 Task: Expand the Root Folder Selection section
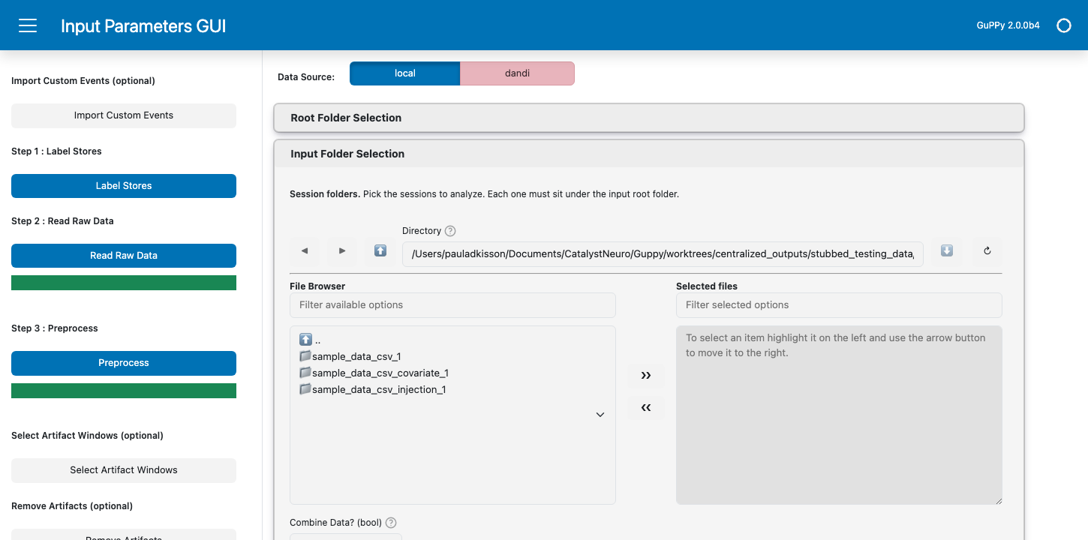(649, 118)
